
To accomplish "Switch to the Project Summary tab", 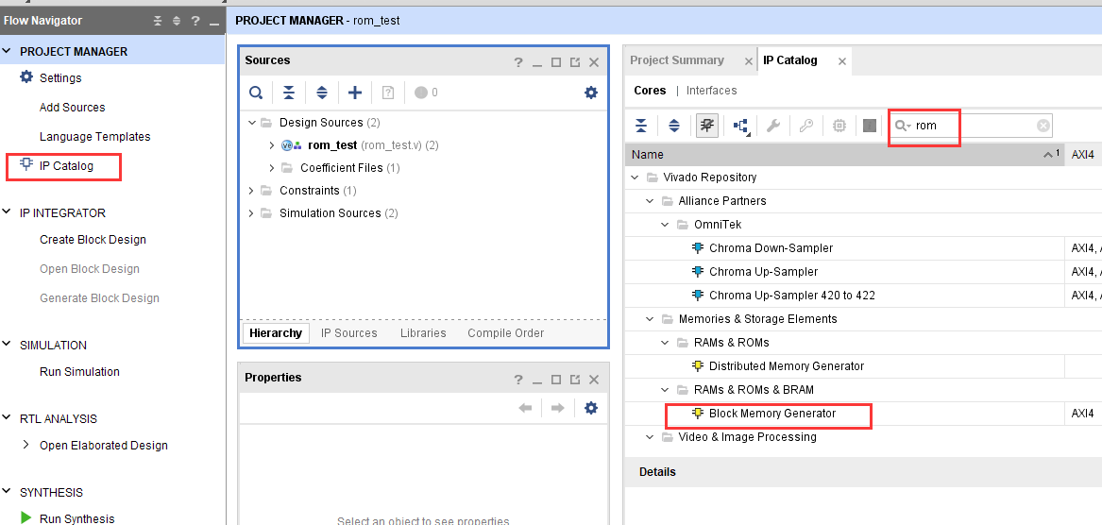I will point(677,60).
